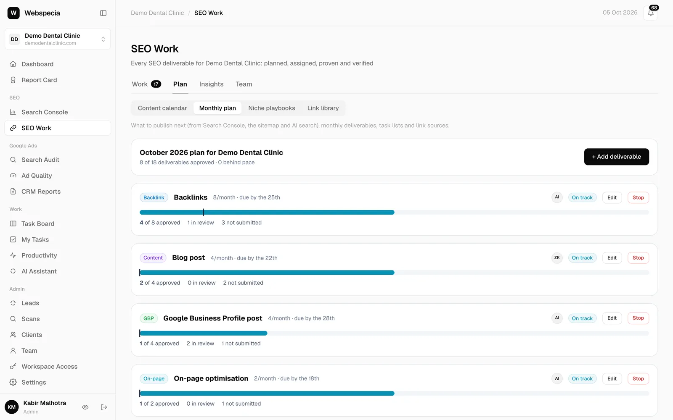Open Dashboard from the sidebar
The height and width of the screenshot is (420, 673).
(x=58, y=64)
